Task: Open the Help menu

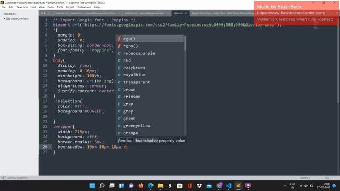Action: tap(97, 7)
